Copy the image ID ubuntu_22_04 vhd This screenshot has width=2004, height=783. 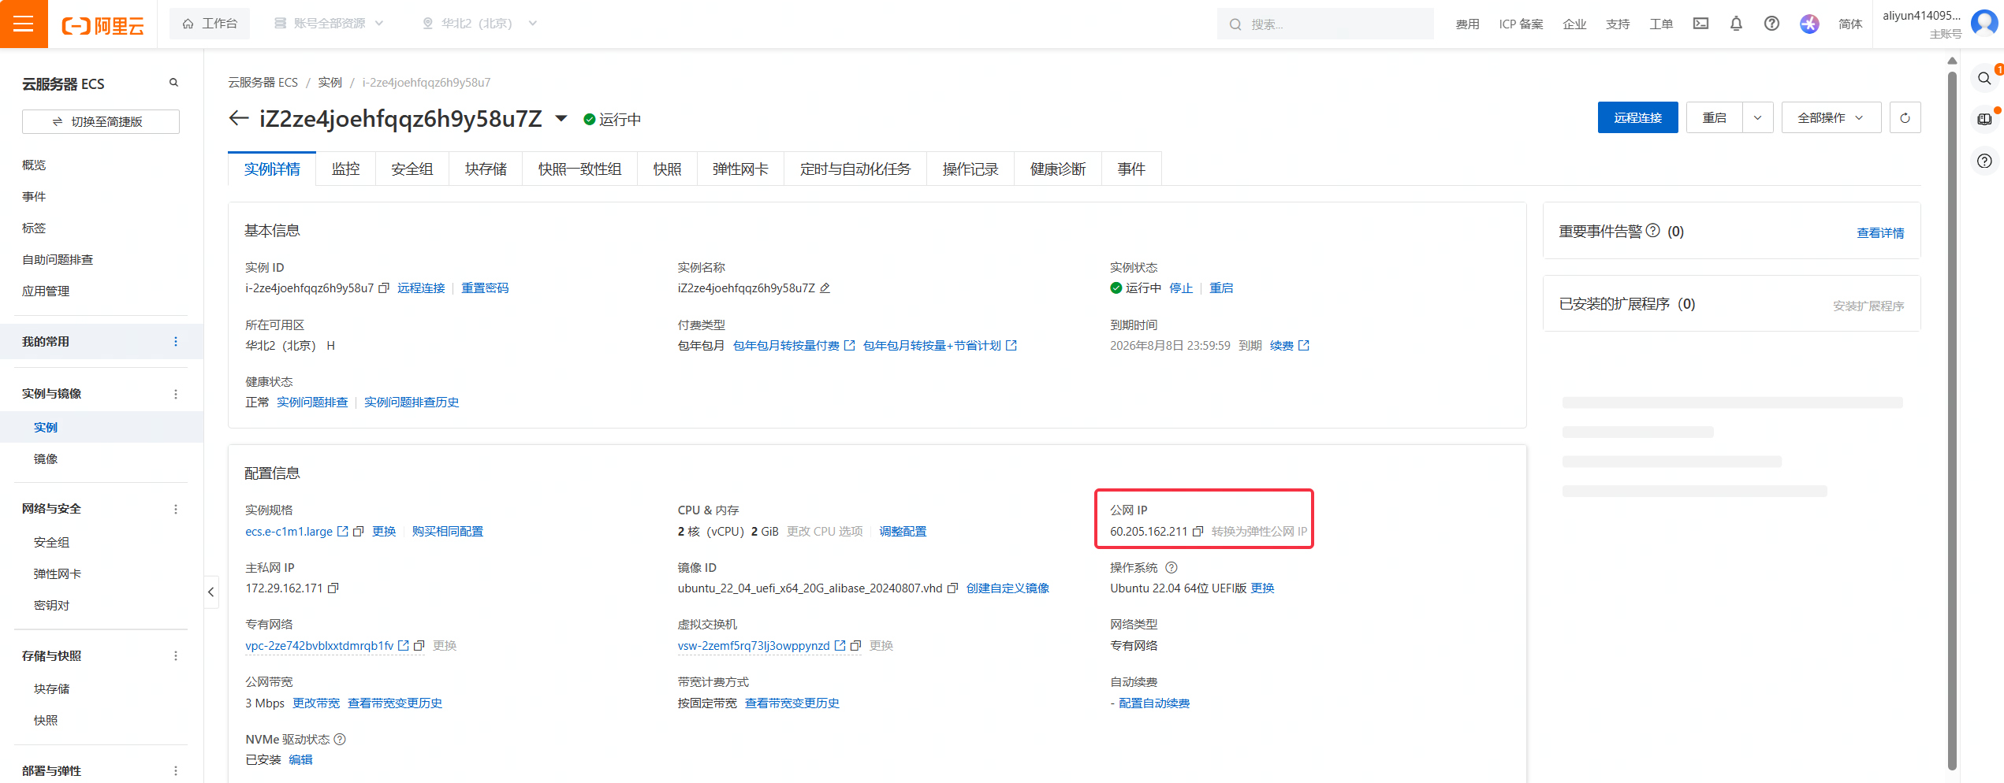click(x=952, y=588)
